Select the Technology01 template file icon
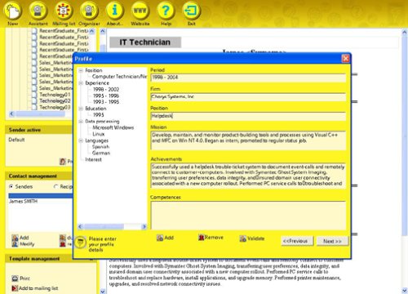Viewport: 408px width, 294px height. tap(34, 95)
